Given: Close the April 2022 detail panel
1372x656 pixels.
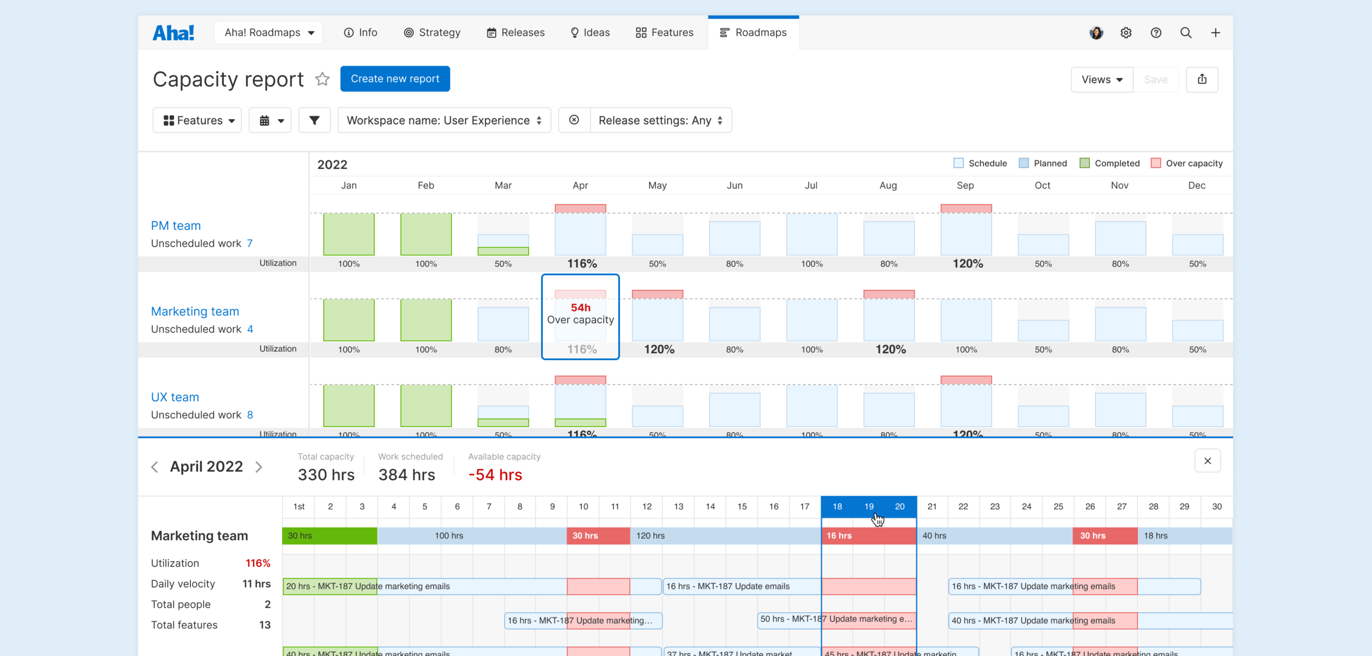Looking at the screenshot, I should click(1207, 461).
